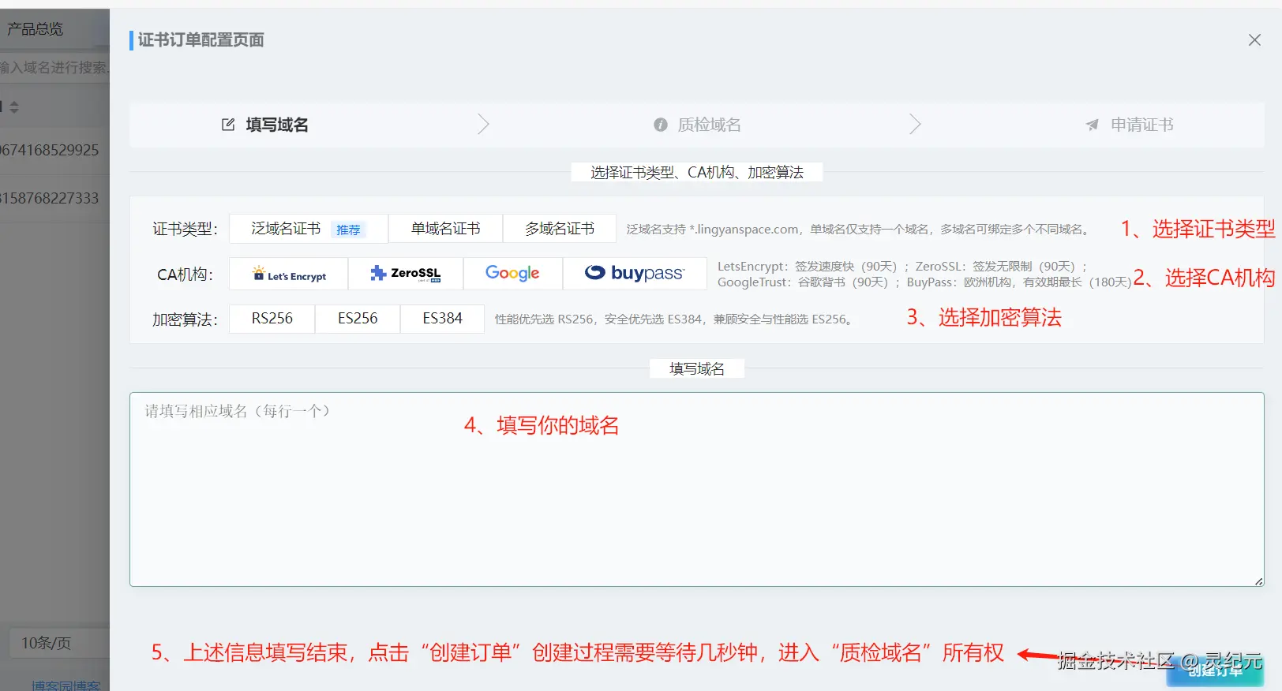Screen dimensions: 1282x691
Task: Open the 填写域名 step tab
Action: click(265, 125)
